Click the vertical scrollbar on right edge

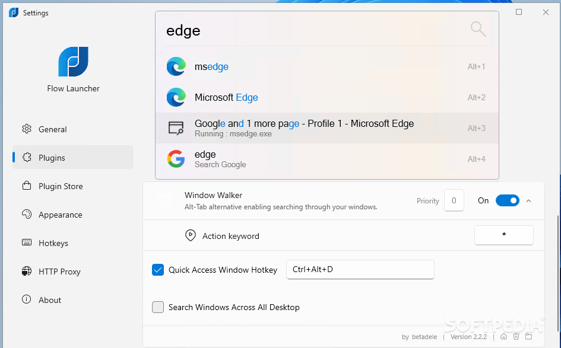[559, 273]
